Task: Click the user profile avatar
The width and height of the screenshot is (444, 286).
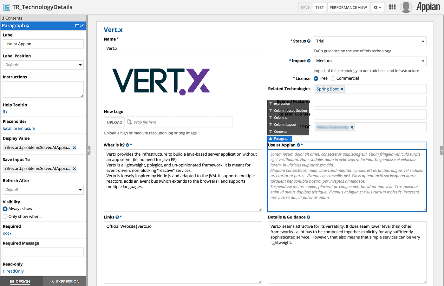Action: (406, 7)
